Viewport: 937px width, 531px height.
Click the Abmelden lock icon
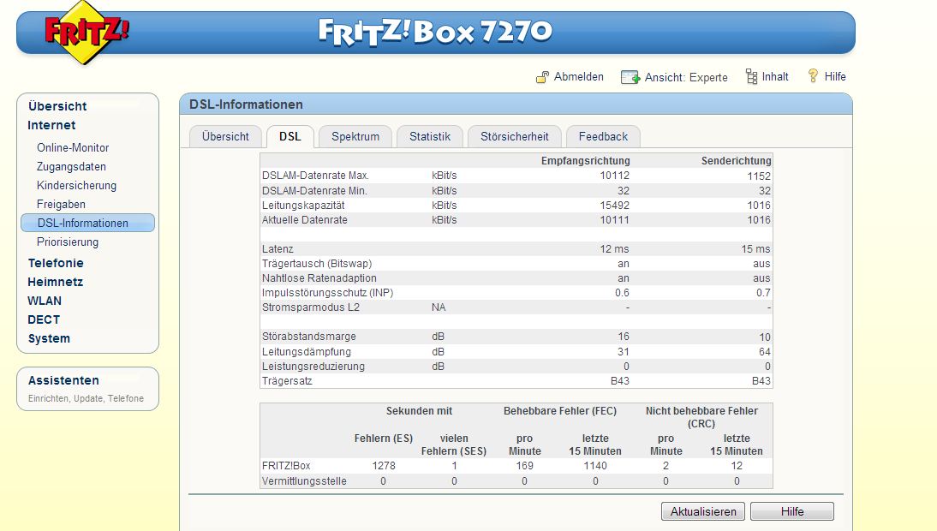[x=542, y=77]
